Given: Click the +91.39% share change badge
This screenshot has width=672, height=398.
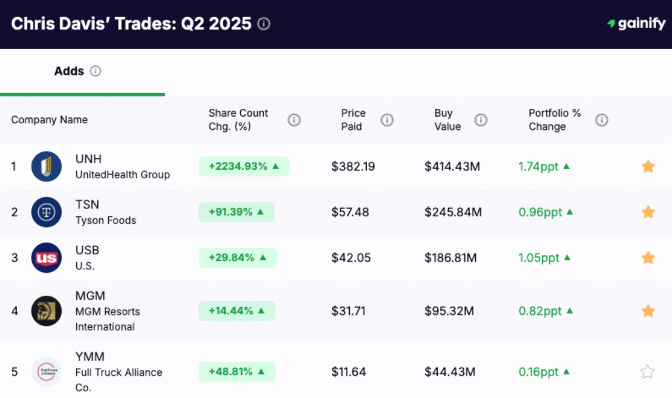Looking at the screenshot, I should [x=236, y=212].
